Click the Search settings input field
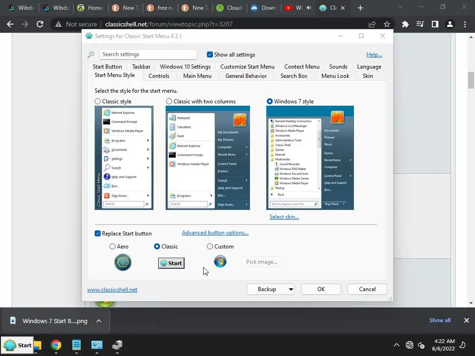This screenshot has width=475, height=356. click(x=148, y=54)
